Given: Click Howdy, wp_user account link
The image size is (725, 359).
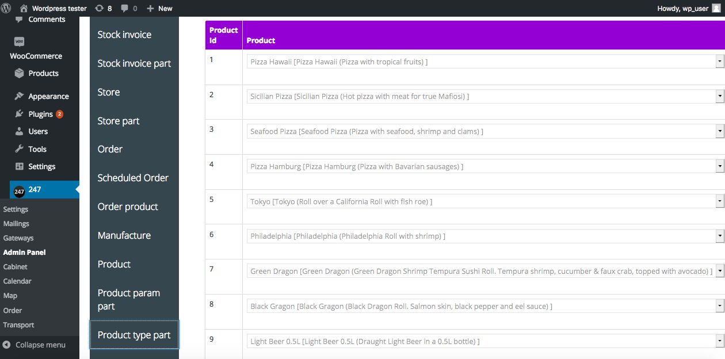Looking at the screenshot, I should [682, 9].
